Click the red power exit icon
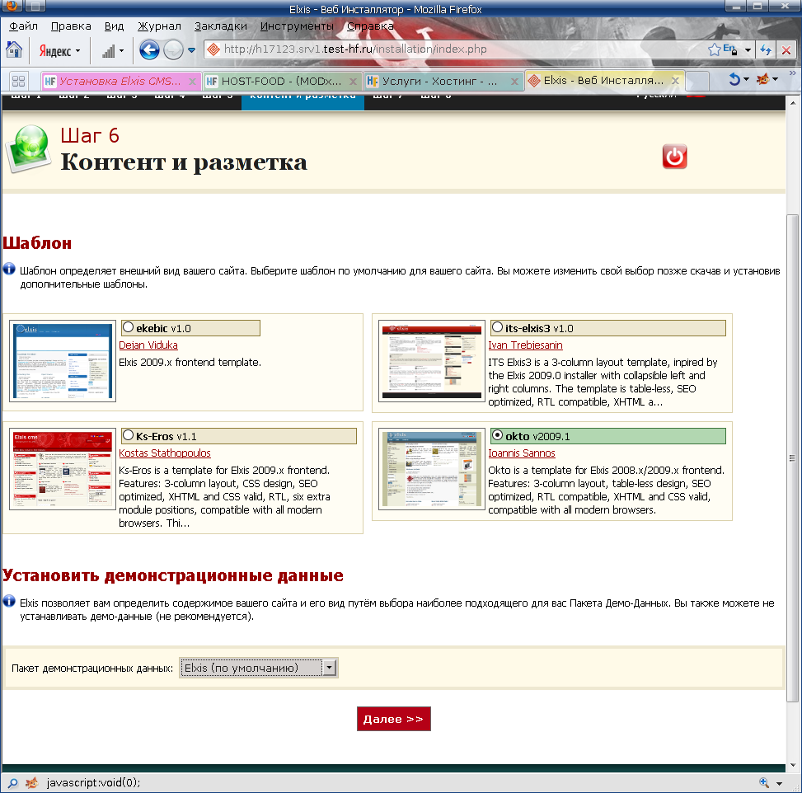The height and width of the screenshot is (793, 802). click(x=674, y=157)
